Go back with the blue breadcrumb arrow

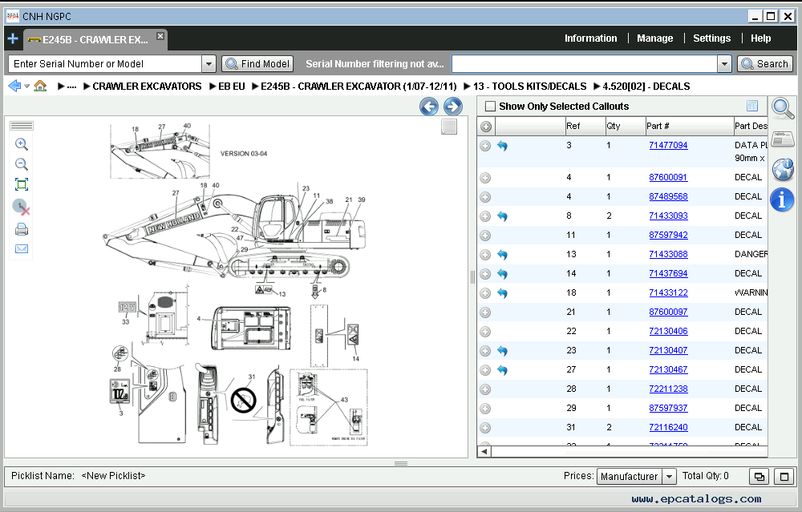[x=14, y=86]
